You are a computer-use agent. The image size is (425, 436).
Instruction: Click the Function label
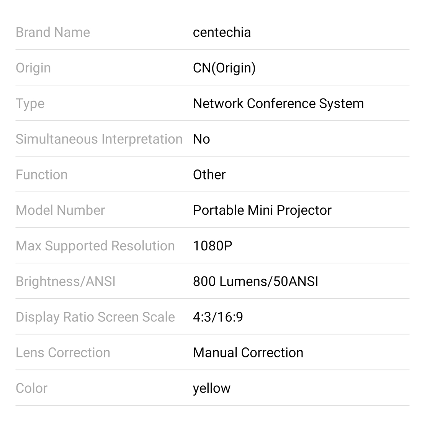42,175
